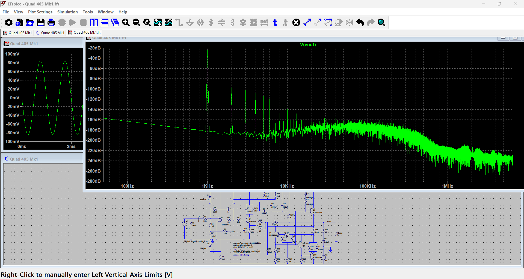Click the V(vout) trace label

[308, 45]
